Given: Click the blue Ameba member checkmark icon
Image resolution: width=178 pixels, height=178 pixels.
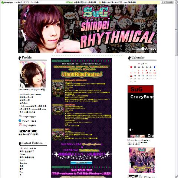Looking at the screenshot, I should tap(20, 121).
